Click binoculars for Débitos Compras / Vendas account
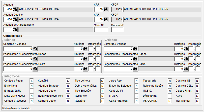 pyautogui.click(x=35, y=49)
